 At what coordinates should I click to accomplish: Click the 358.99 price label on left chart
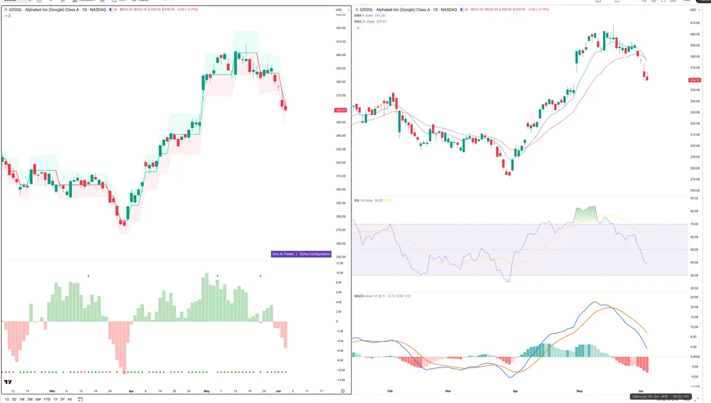341,110
